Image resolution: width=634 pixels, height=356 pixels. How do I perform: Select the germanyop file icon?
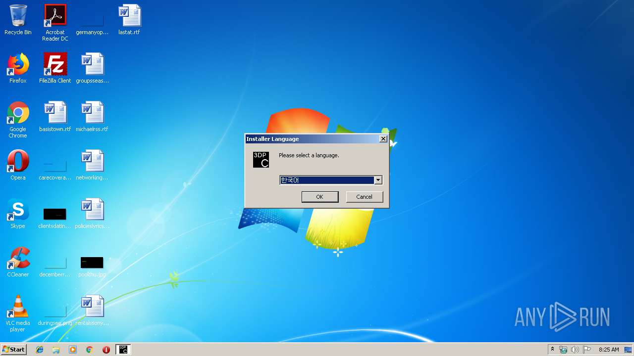coord(92,20)
